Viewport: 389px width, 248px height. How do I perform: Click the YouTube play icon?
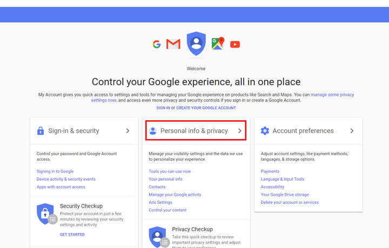[235, 44]
